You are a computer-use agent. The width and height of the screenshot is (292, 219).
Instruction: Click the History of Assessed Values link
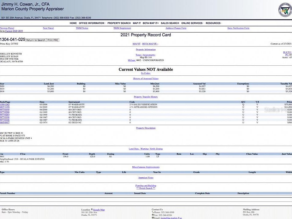(x=146, y=78)
